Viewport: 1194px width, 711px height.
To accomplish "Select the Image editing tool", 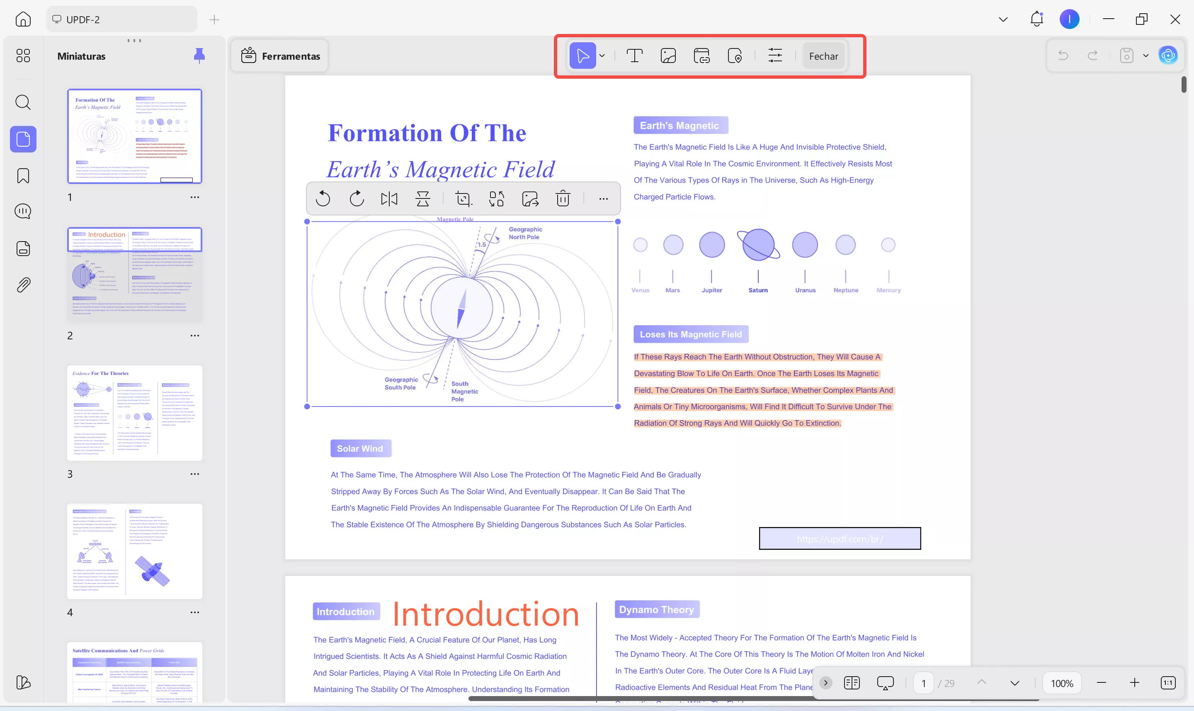I will click(x=668, y=55).
